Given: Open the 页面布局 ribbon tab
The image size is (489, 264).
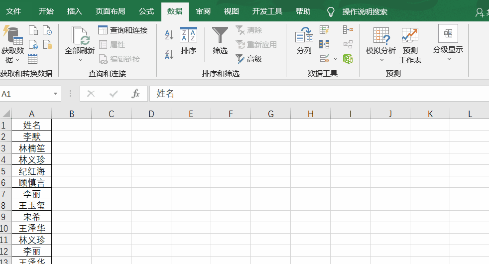Looking at the screenshot, I should point(111,11).
